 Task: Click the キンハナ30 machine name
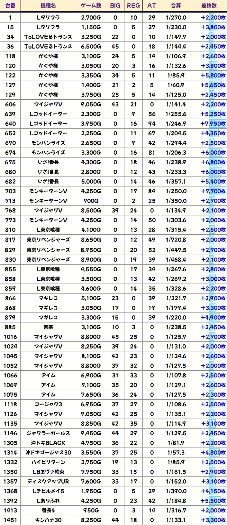point(48,520)
